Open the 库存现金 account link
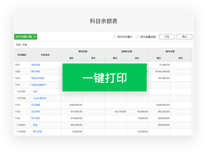207x152 pixels. 36,65
